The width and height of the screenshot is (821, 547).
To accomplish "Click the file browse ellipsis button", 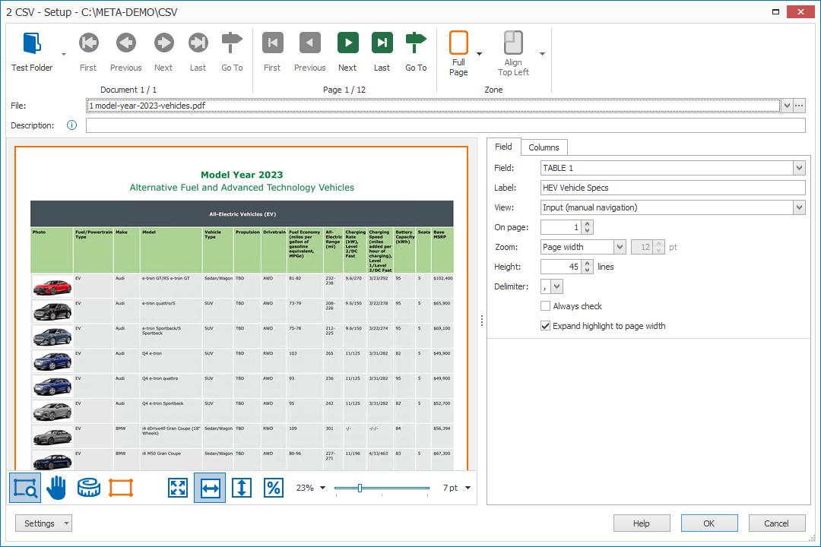I will tap(799, 106).
